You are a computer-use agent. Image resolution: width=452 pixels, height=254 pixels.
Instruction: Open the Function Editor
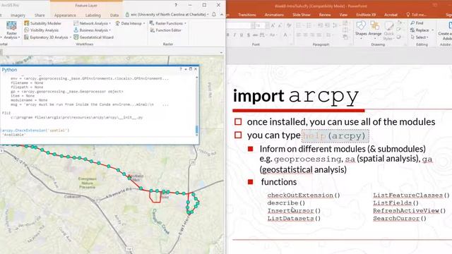point(165,30)
